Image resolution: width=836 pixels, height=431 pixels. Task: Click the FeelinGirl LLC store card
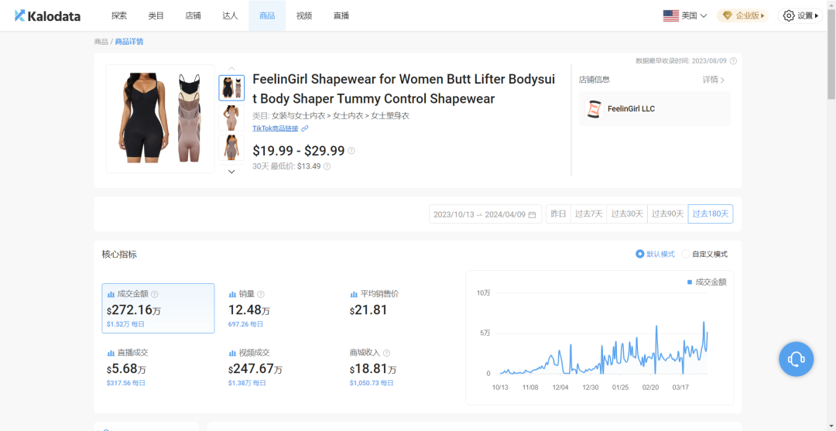[655, 108]
